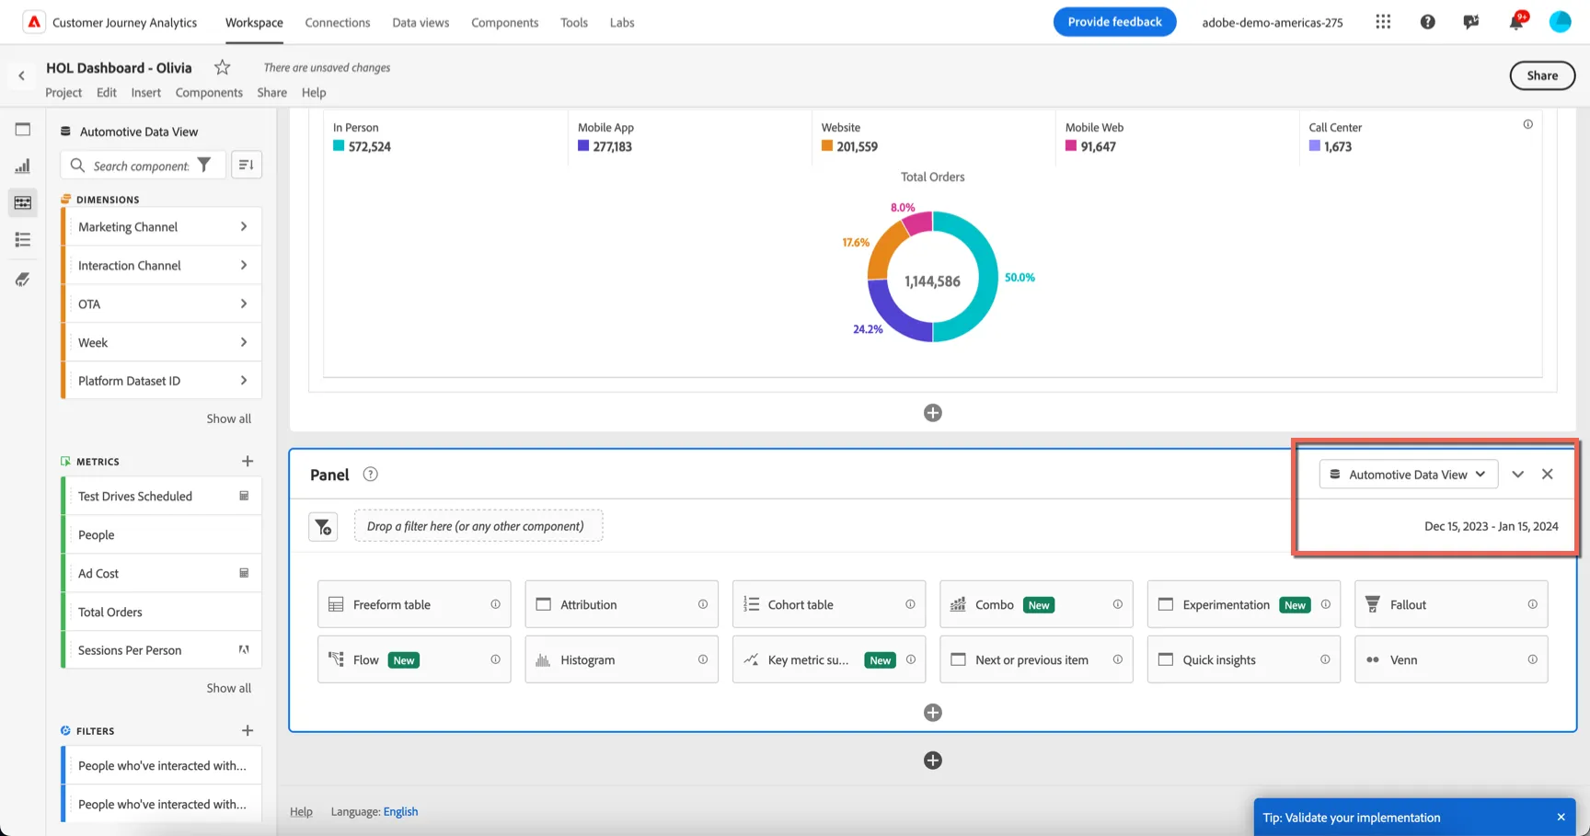Collapse the Panel using the chevron

pyautogui.click(x=1517, y=475)
